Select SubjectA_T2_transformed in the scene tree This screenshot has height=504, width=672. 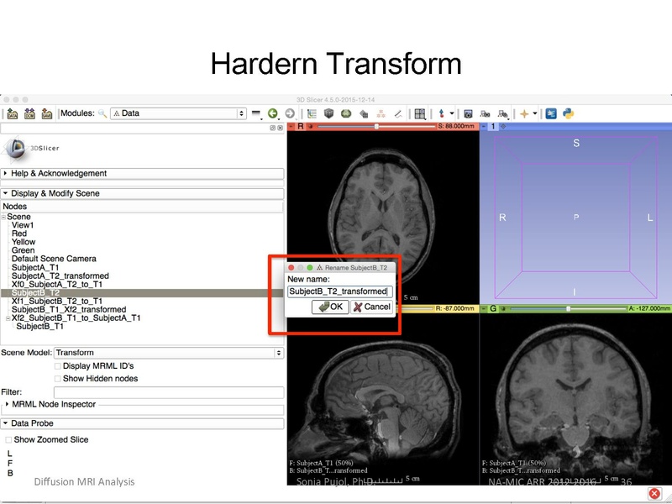(60, 276)
